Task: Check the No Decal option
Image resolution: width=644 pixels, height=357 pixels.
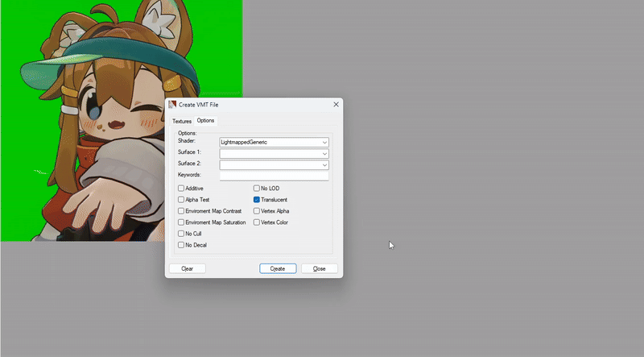Action: click(x=181, y=245)
